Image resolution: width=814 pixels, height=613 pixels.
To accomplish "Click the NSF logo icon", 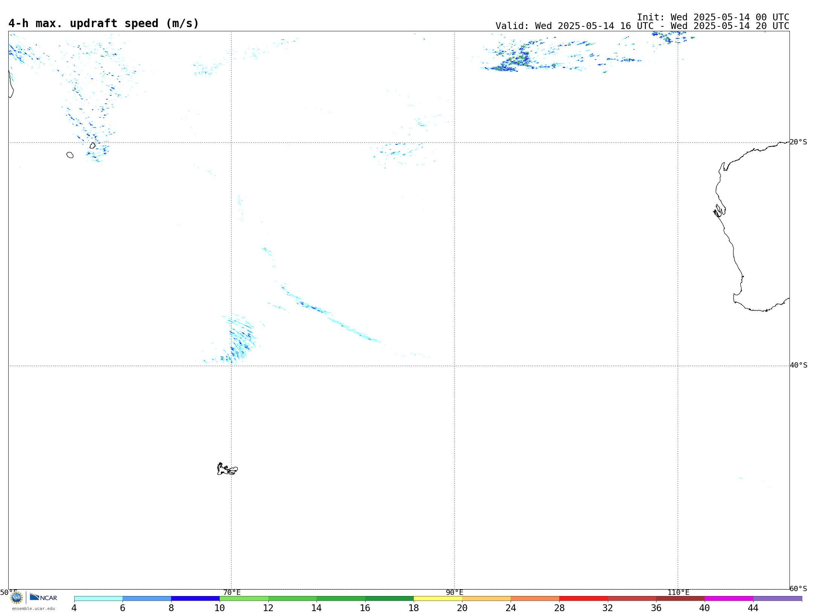I will [x=17, y=598].
